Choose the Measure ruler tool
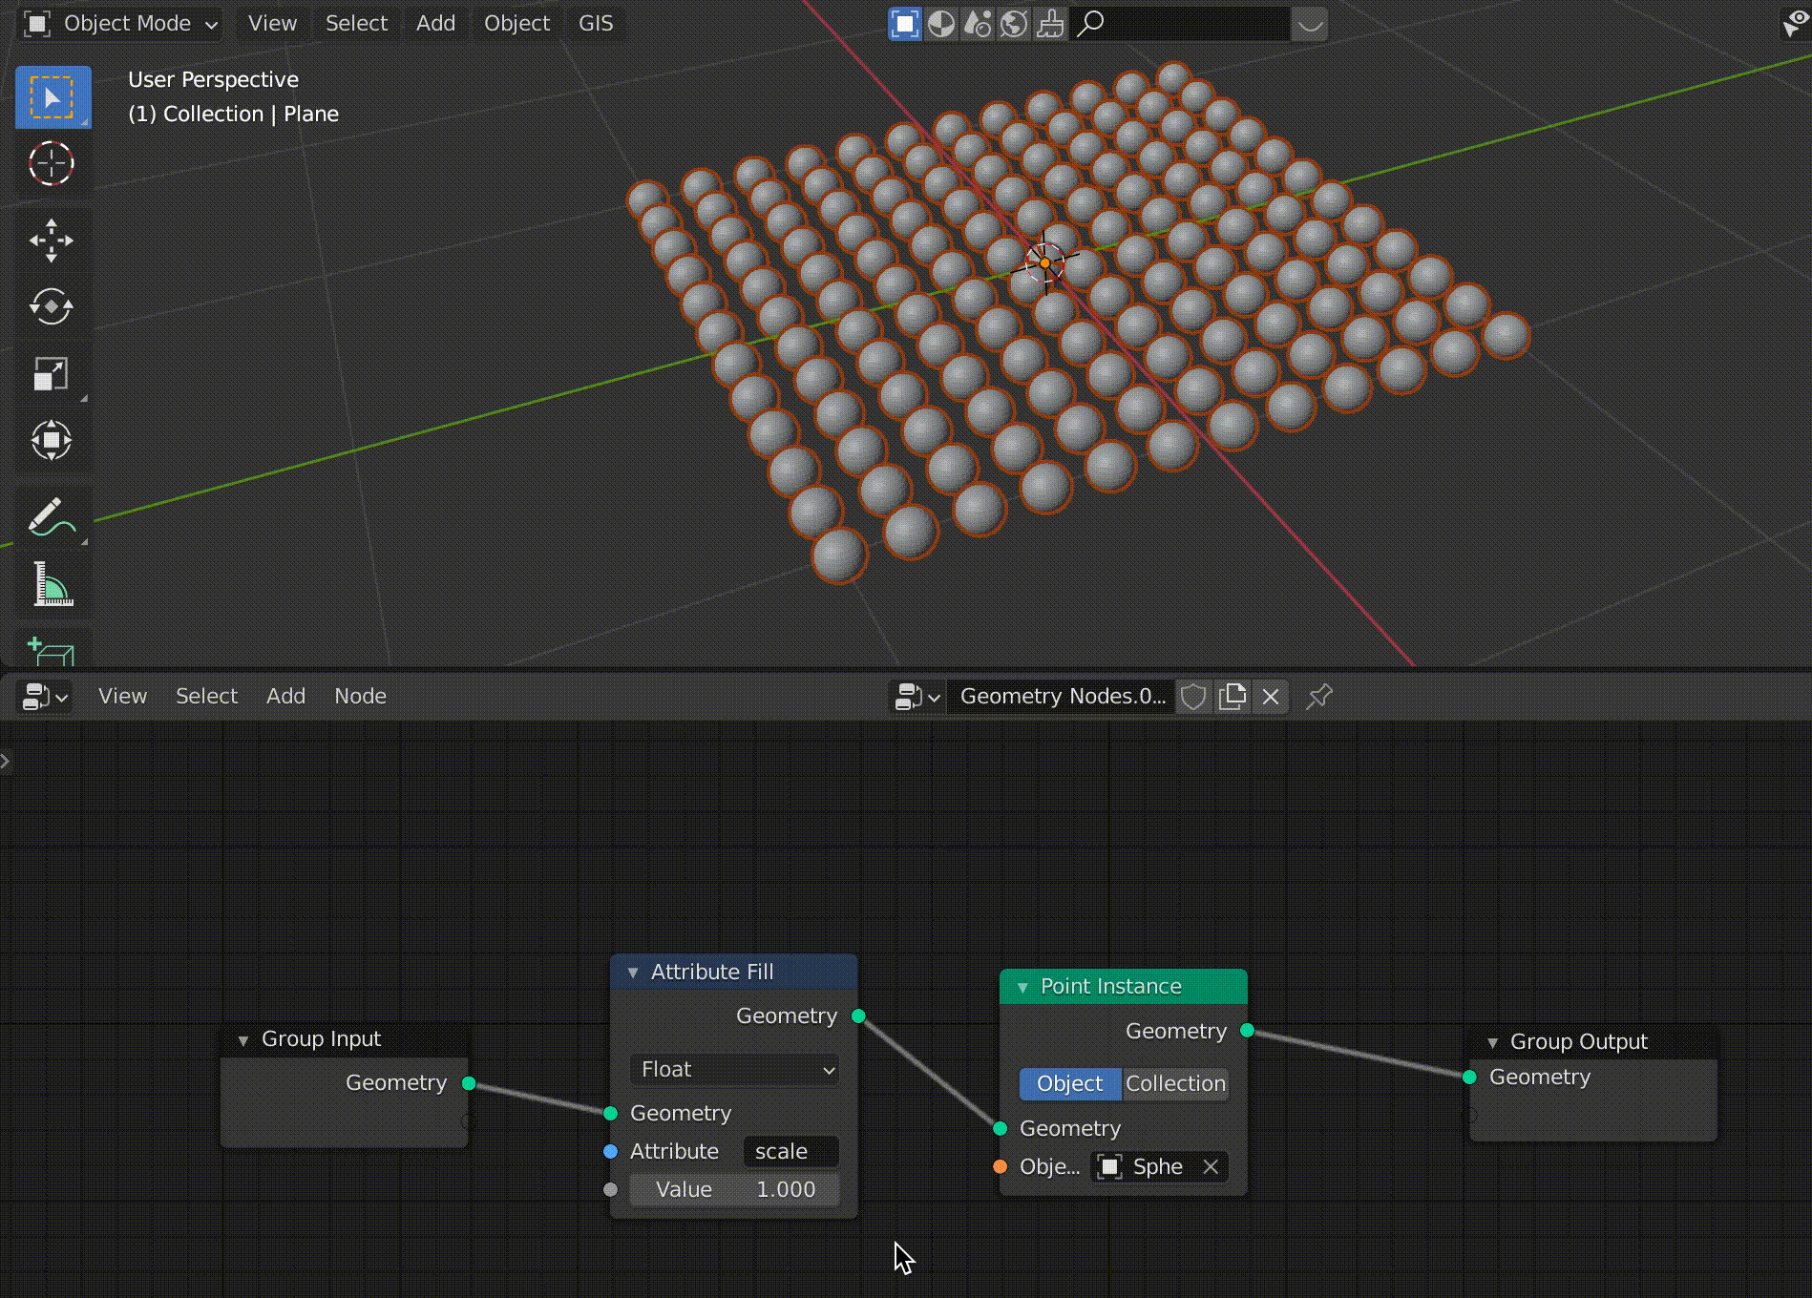Viewport: 1812px width, 1298px height. [x=52, y=584]
